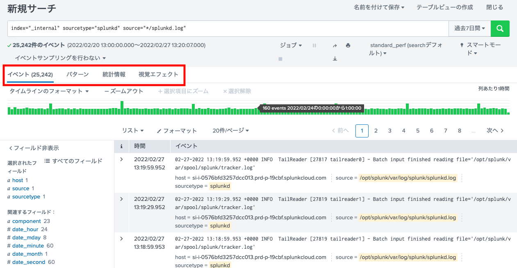517x268 pixels.
Task: Open the events info column header
Action: (121, 146)
